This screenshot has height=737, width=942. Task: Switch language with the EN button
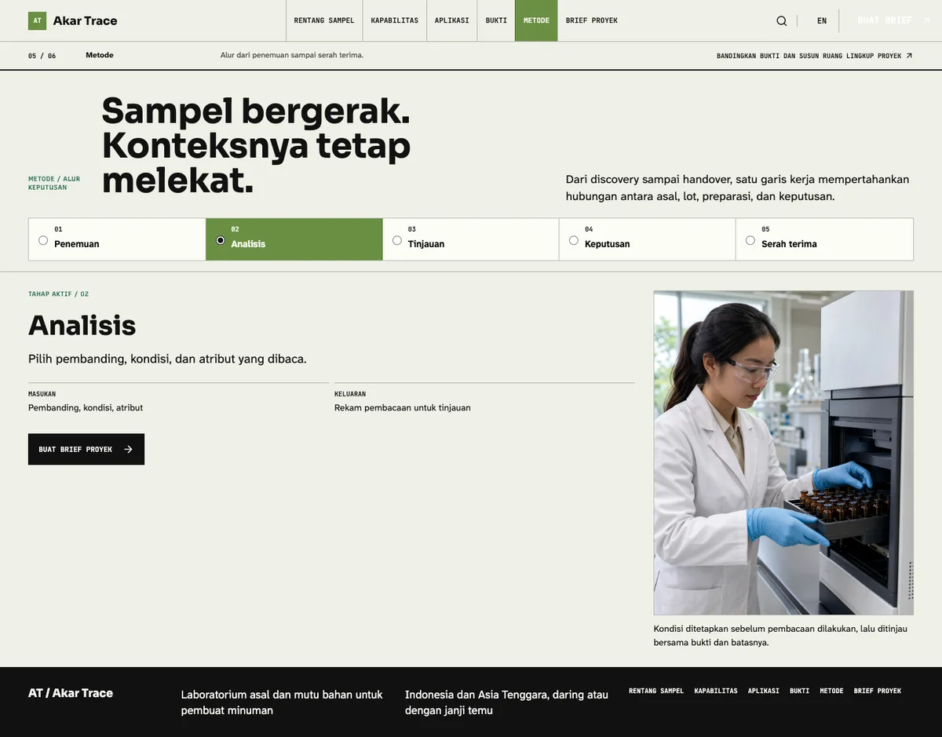tap(822, 21)
